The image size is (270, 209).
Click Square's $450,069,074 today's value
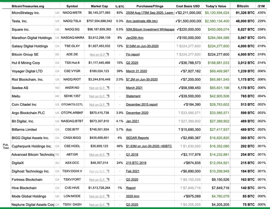coord(218,29)
